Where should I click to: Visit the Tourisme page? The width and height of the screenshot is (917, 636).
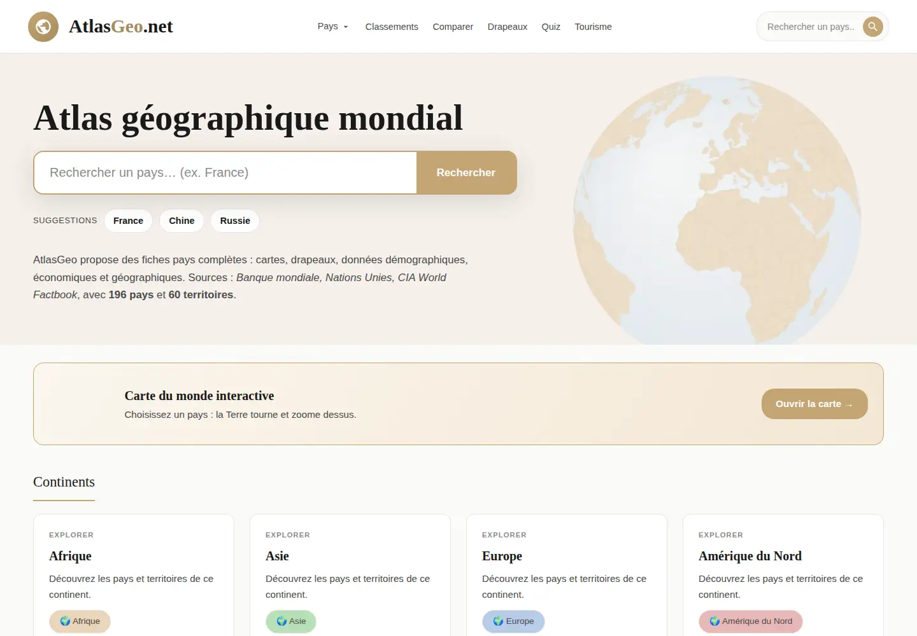[x=593, y=27]
